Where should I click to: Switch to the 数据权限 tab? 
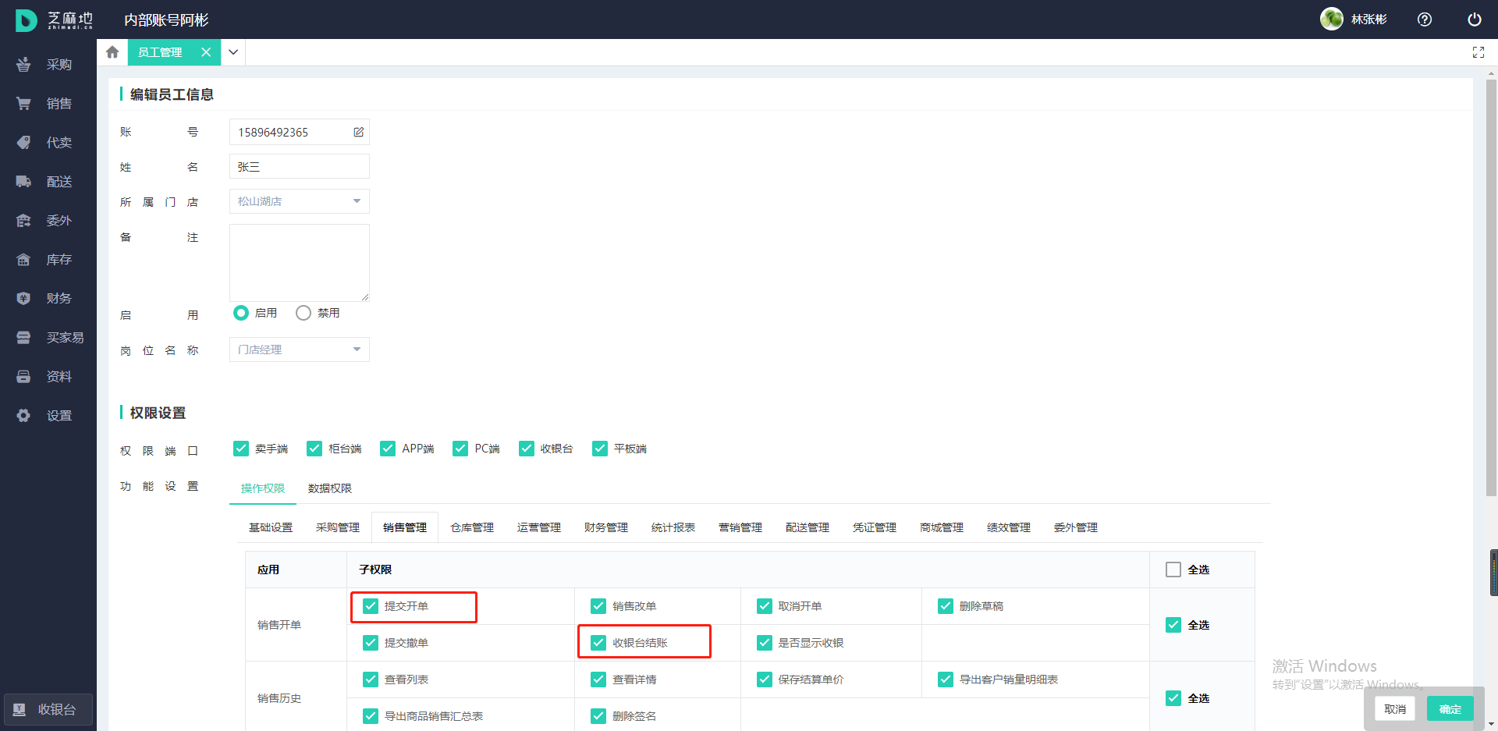pos(330,488)
